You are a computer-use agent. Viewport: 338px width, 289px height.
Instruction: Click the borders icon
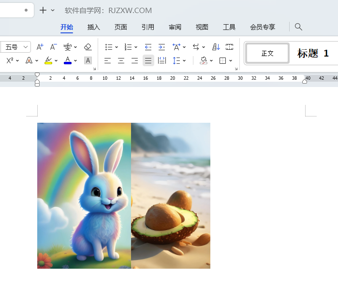(223, 60)
